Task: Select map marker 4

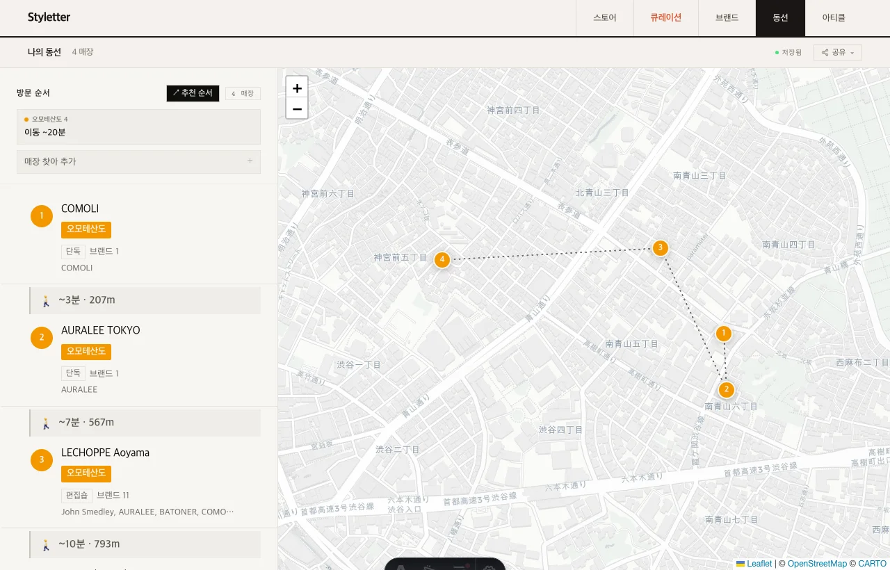Action: [x=442, y=259]
